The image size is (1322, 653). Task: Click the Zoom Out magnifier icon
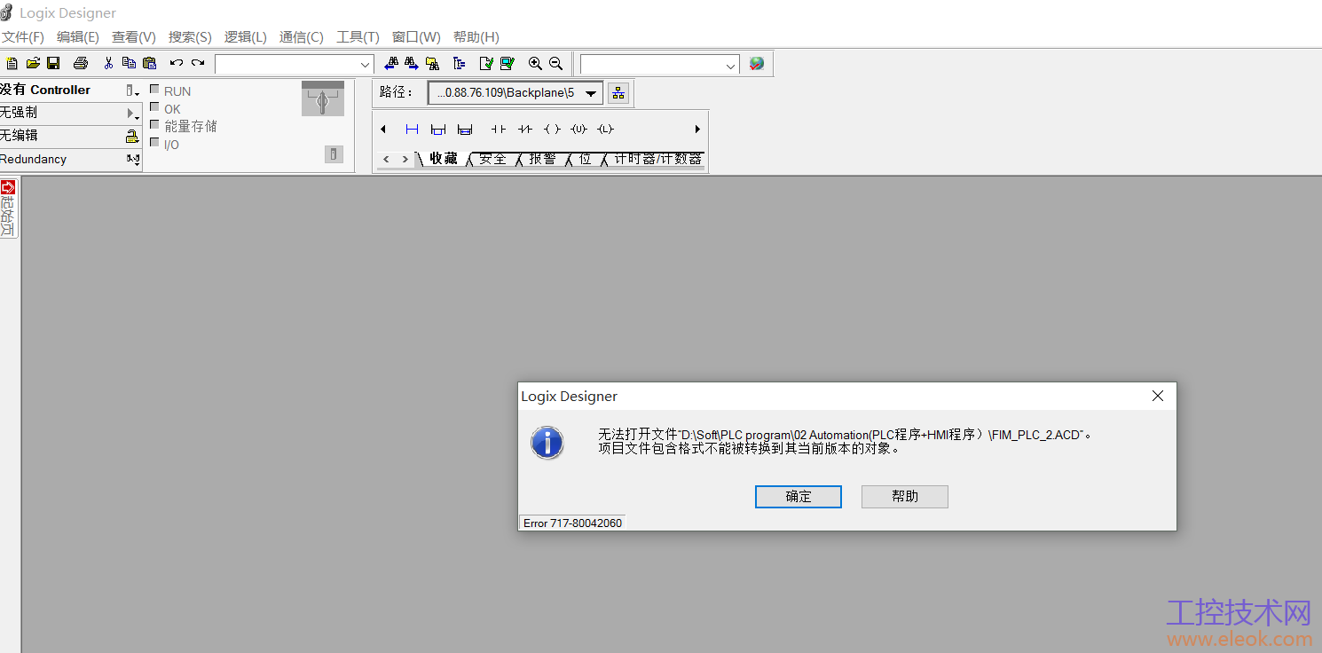click(555, 63)
